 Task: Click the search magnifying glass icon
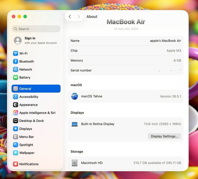(15, 29)
